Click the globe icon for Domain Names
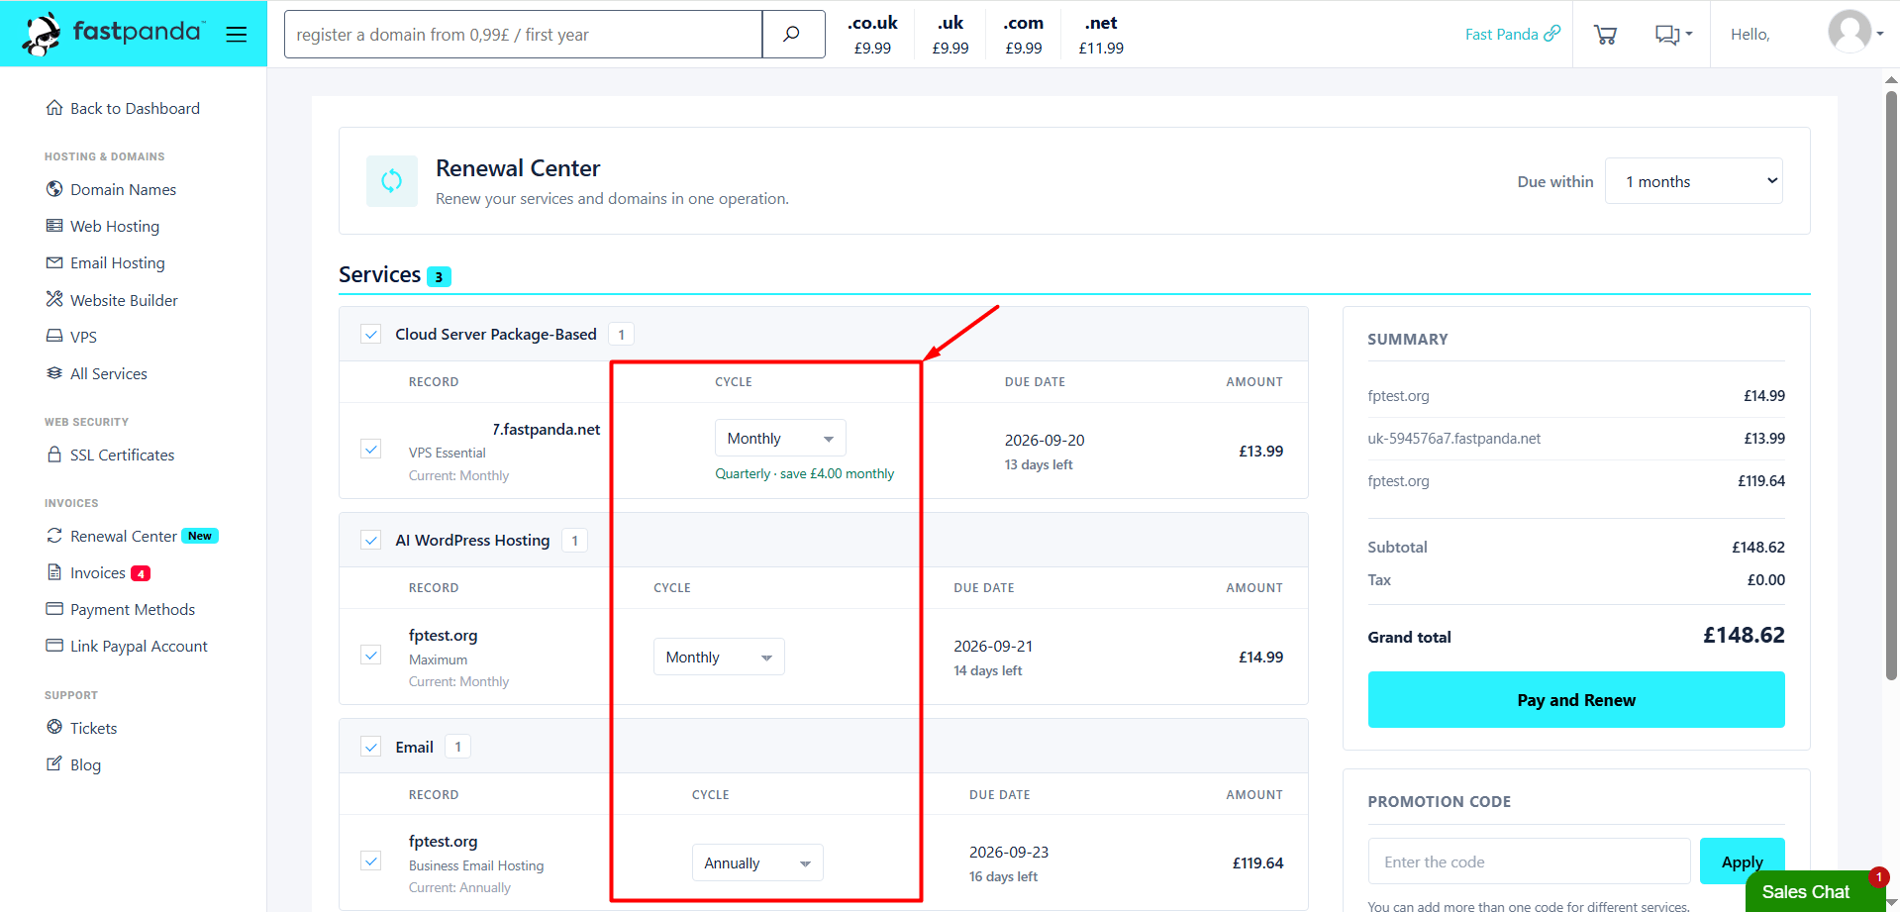Viewport: 1900px width, 912px height. coord(54,189)
